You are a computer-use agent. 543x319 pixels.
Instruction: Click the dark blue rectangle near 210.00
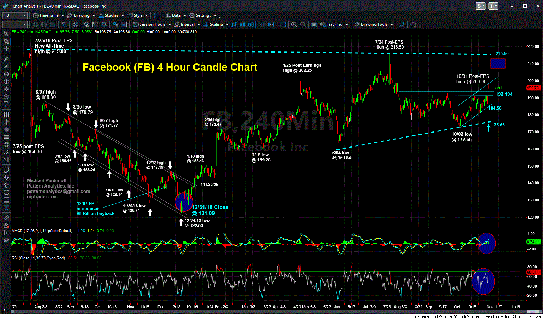(498, 64)
